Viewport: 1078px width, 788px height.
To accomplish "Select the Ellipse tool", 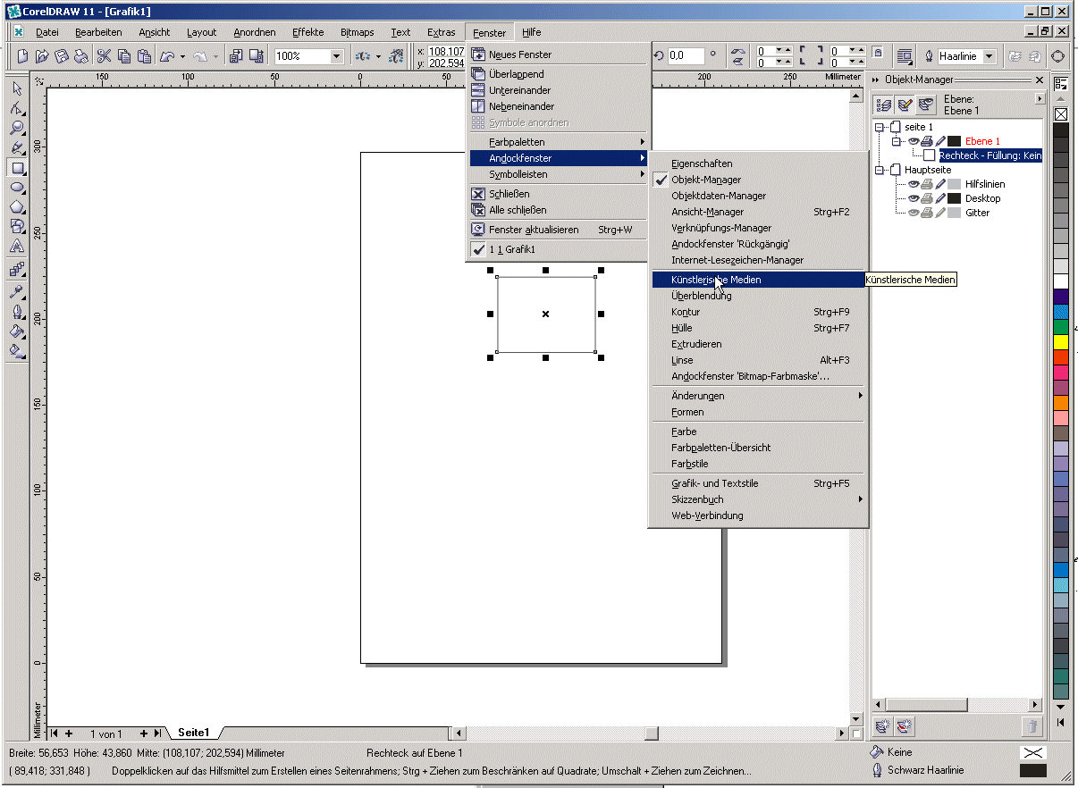I will pos(17,188).
